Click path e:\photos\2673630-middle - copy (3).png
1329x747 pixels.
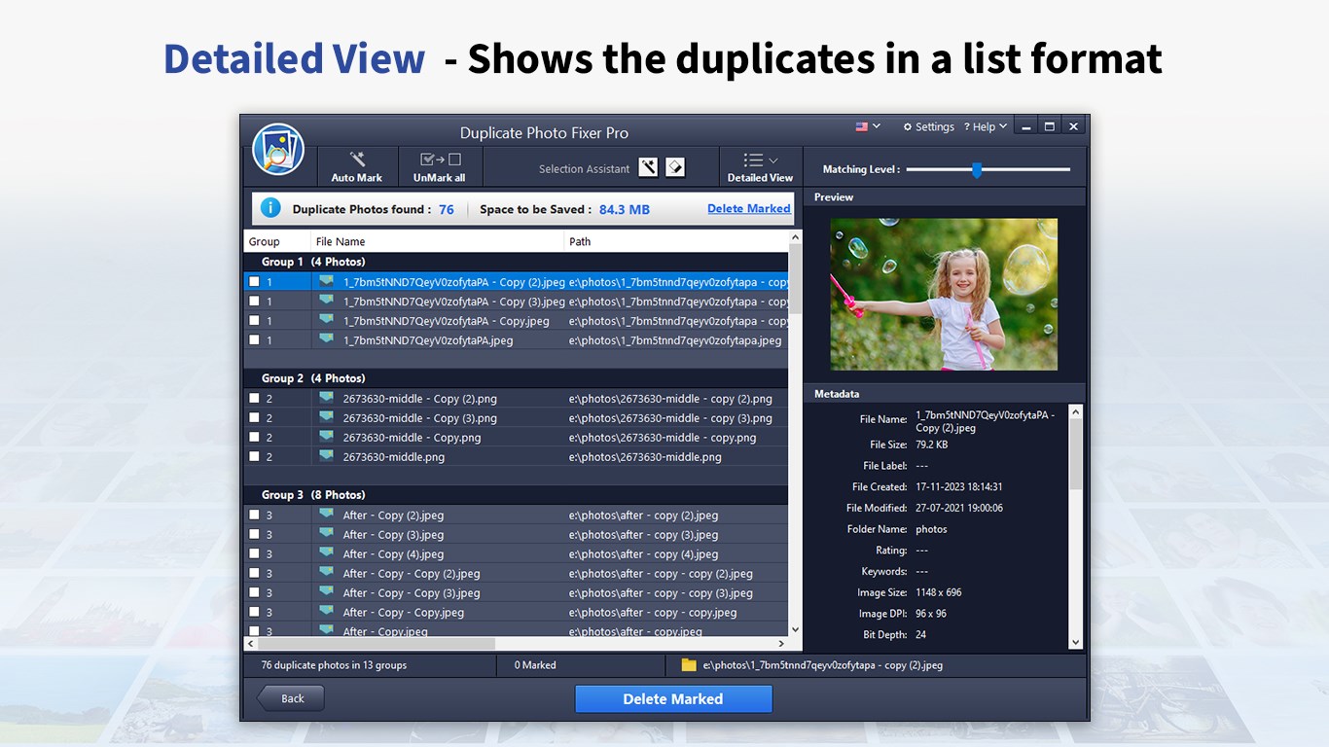click(670, 418)
